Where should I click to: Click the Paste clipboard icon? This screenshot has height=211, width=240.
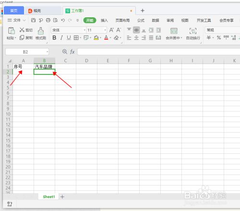pyautogui.click(x=12, y=30)
